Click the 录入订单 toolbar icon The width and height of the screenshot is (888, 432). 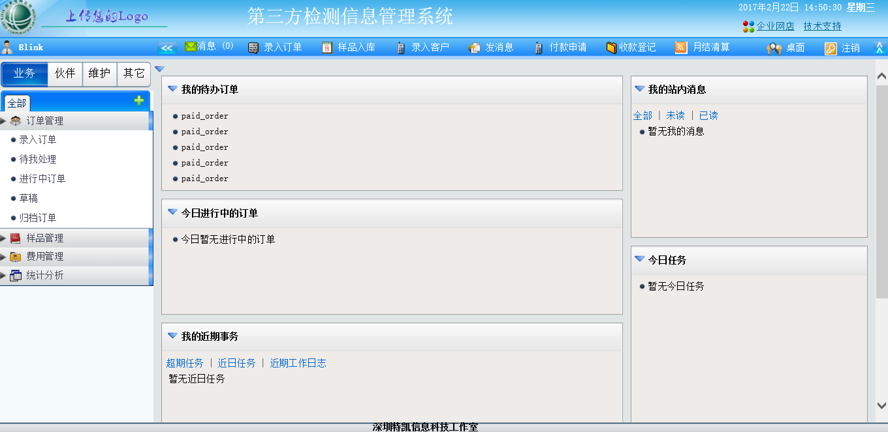coord(253,48)
